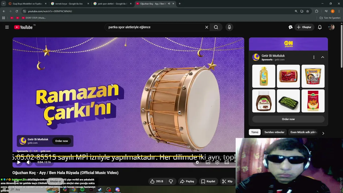Open the Chrome extensions puzzle icon
This screenshot has height=193, width=343.
click(317, 11)
